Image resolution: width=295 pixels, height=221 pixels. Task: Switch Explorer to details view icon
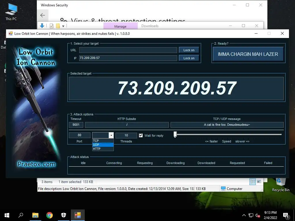[x=253, y=182]
